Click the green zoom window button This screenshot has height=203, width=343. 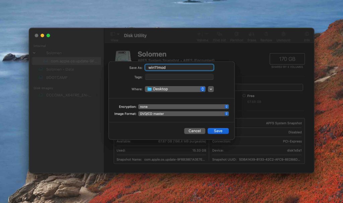pos(48,36)
